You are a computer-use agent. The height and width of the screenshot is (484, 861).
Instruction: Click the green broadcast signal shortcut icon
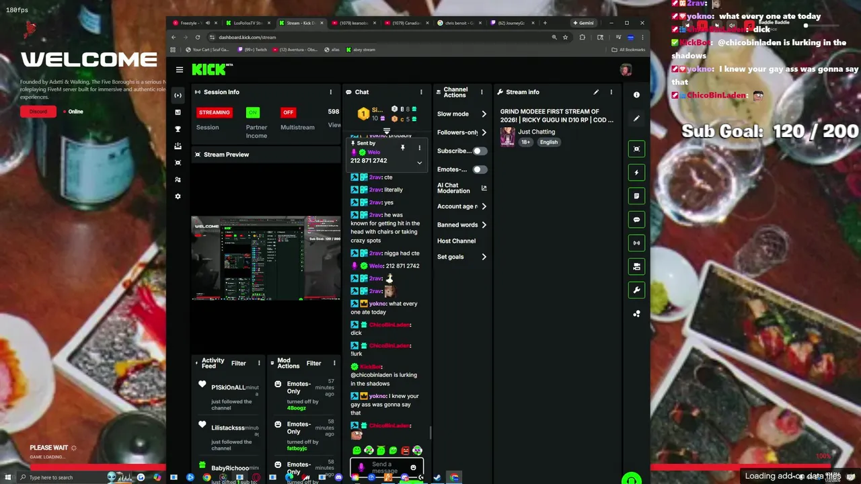(636, 243)
